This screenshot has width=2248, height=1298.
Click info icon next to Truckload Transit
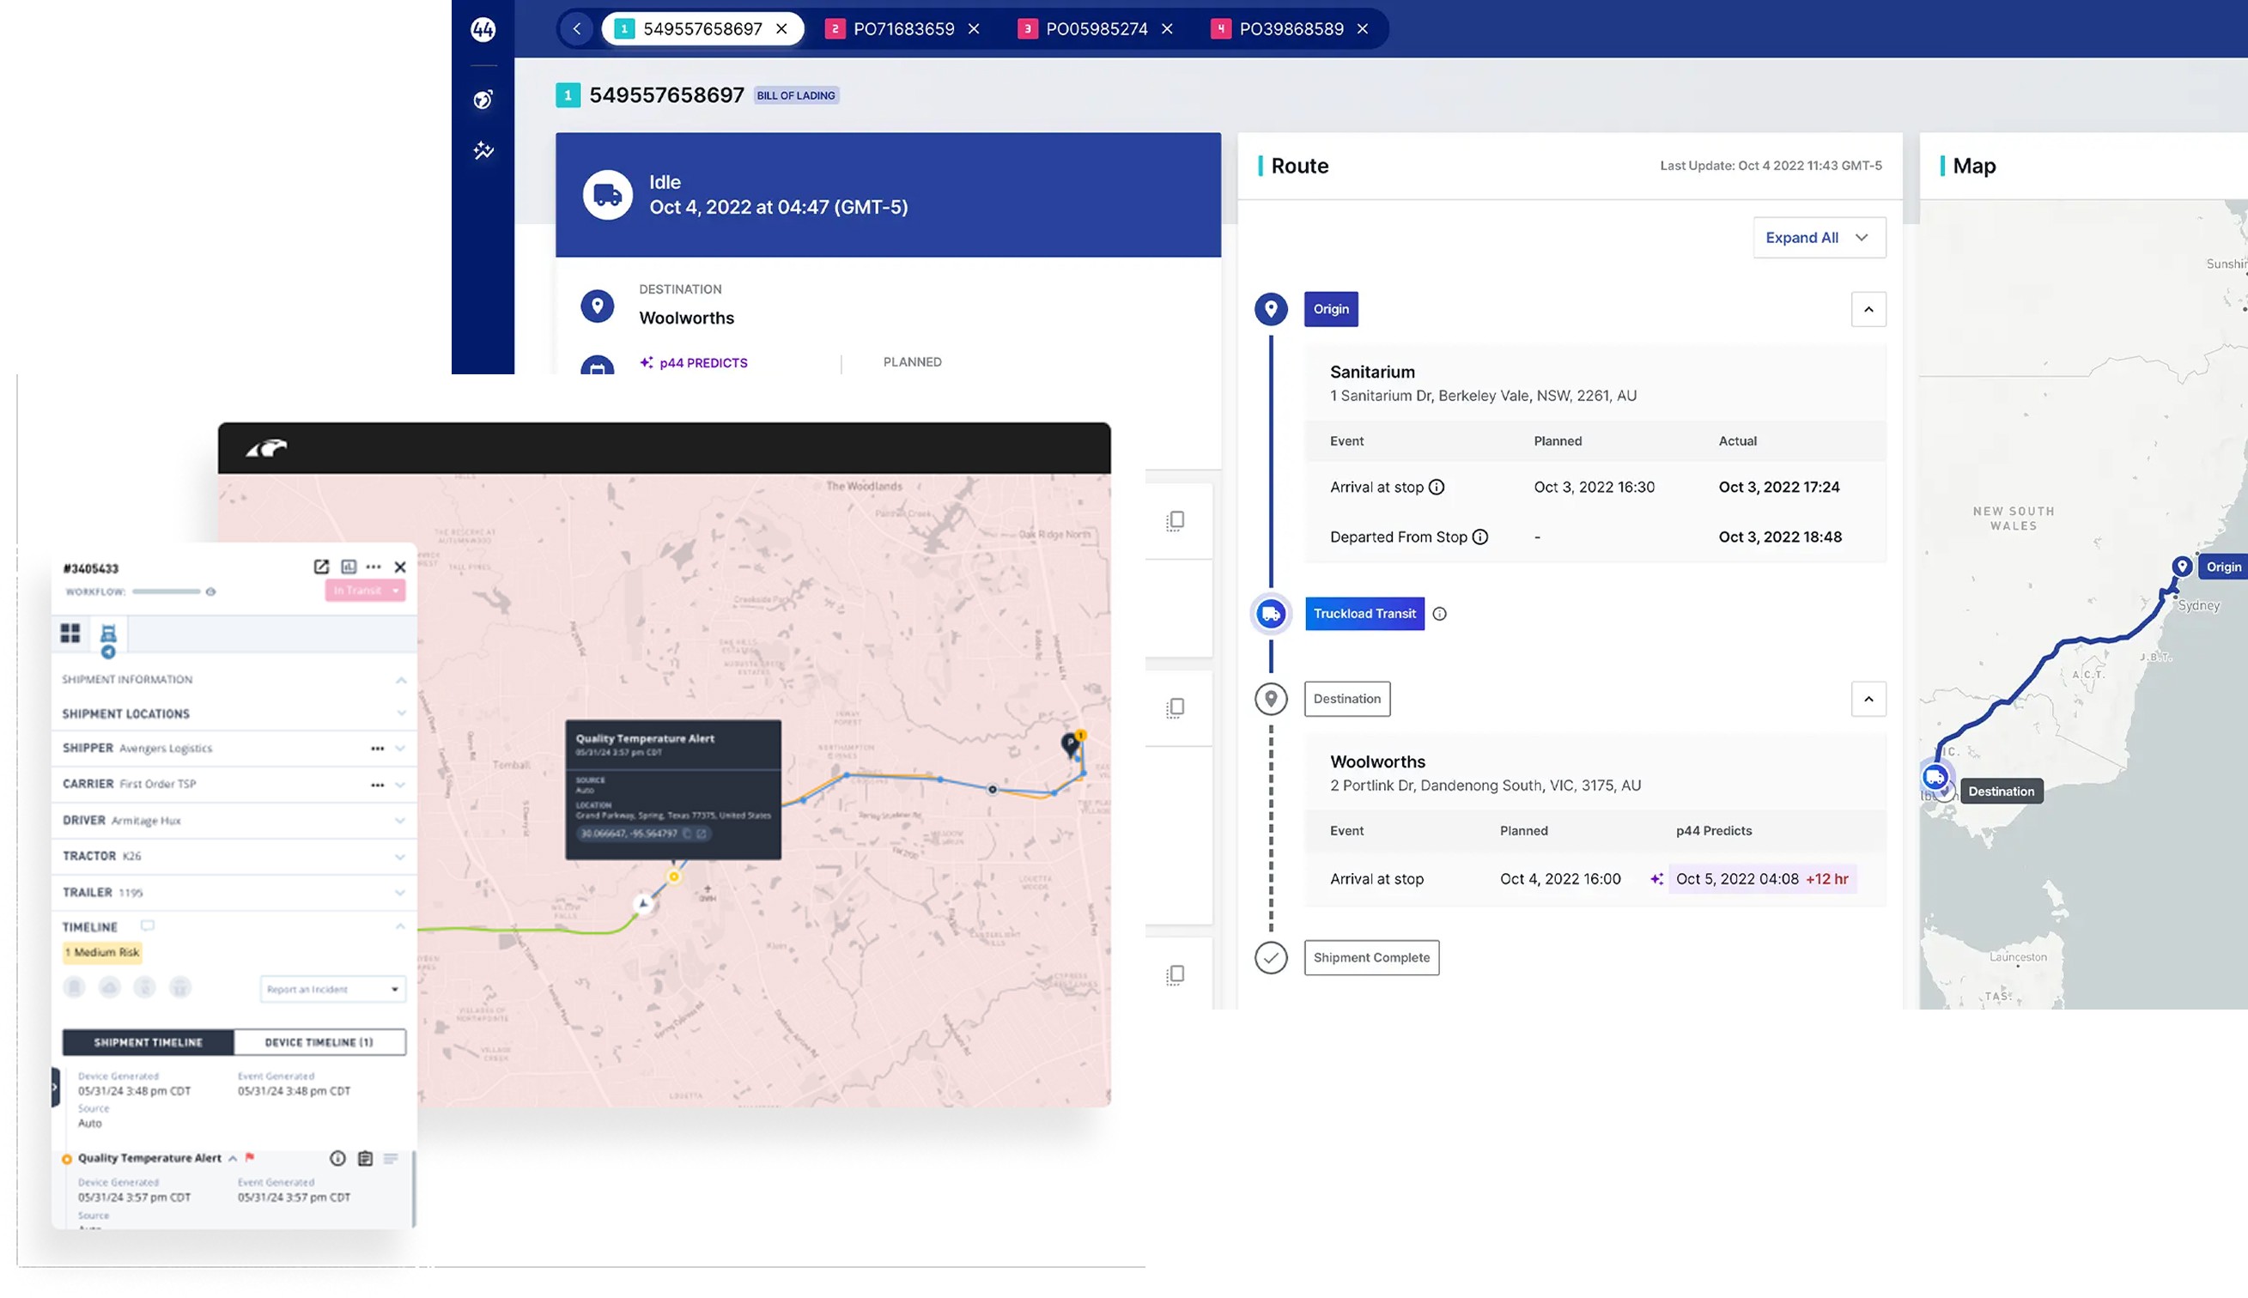[x=1439, y=613]
